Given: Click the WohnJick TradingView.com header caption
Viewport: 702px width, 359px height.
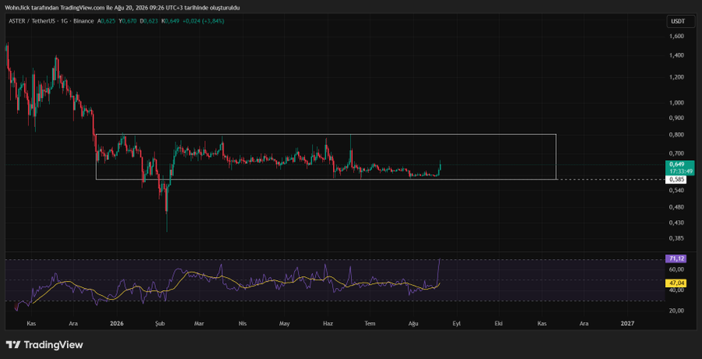Looking at the screenshot, I should click(122, 8).
